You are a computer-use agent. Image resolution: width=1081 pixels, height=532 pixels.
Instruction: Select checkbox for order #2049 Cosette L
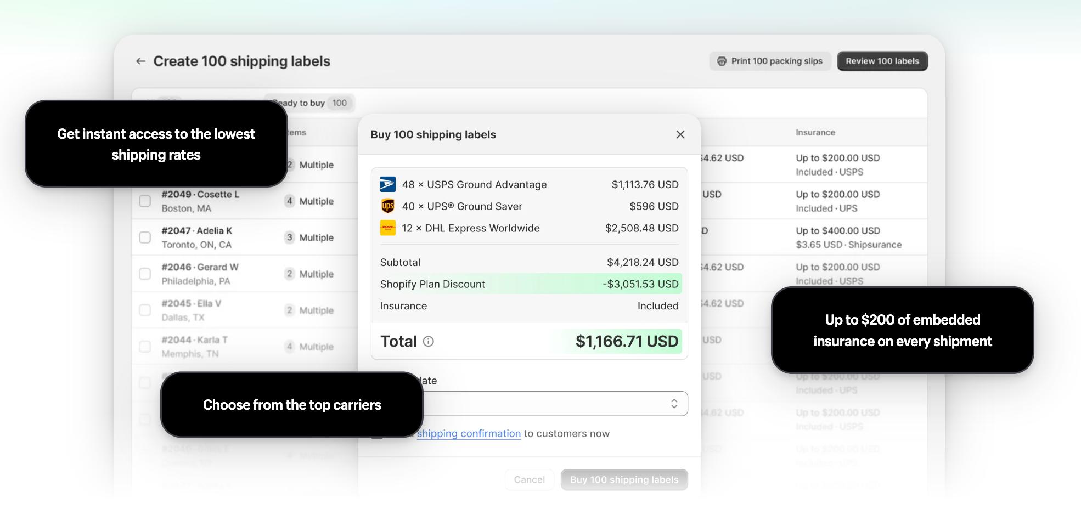[145, 201]
